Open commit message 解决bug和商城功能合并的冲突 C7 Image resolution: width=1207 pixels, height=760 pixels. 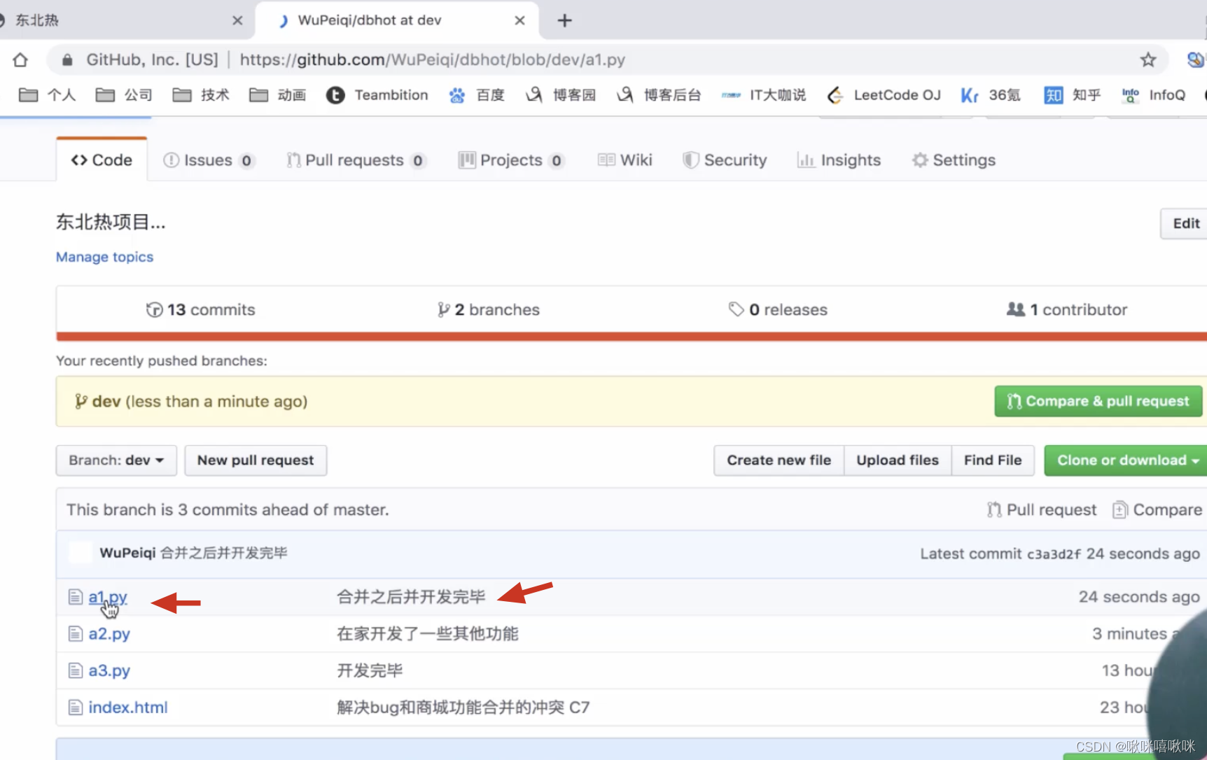coord(463,708)
